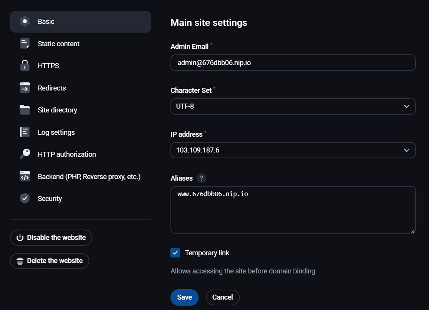The image size is (429, 310).
Task: Click inside the Aliases text area
Action: 293,214
